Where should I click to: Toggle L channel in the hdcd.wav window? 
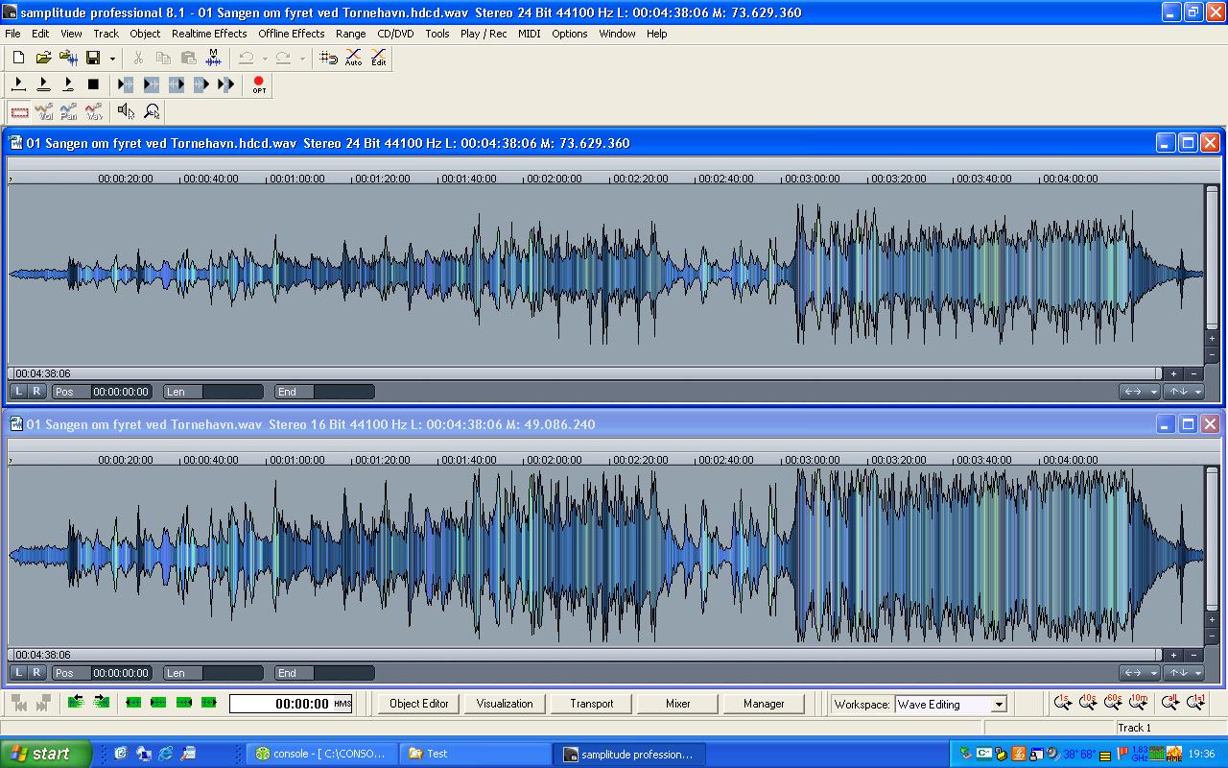[18, 391]
